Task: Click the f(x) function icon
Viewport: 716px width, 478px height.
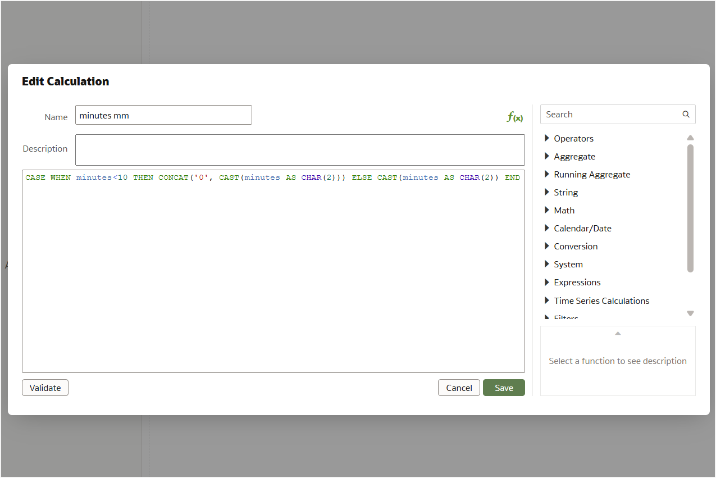Action: pyautogui.click(x=514, y=117)
